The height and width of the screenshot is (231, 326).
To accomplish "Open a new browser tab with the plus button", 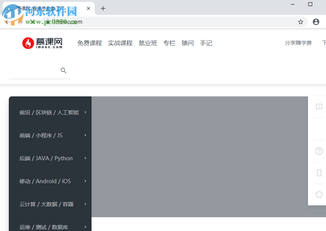I will tap(103, 8).
